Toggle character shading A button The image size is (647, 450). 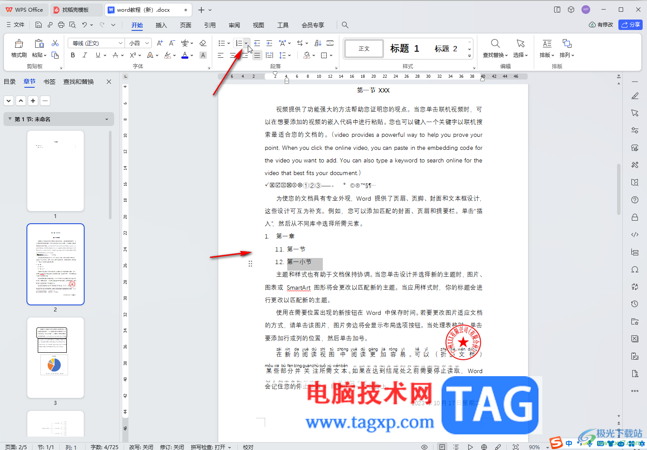pyautogui.click(x=203, y=55)
